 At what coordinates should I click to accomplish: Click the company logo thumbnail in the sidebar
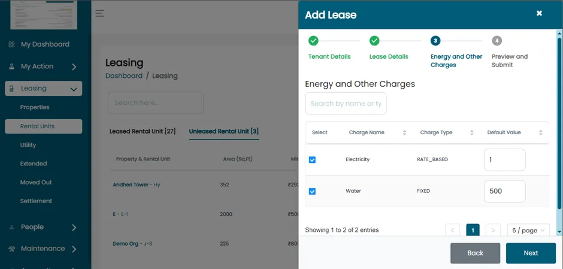point(44,15)
